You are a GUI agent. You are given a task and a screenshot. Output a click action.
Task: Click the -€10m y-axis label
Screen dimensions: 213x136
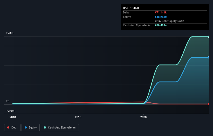(x=10, y=111)
